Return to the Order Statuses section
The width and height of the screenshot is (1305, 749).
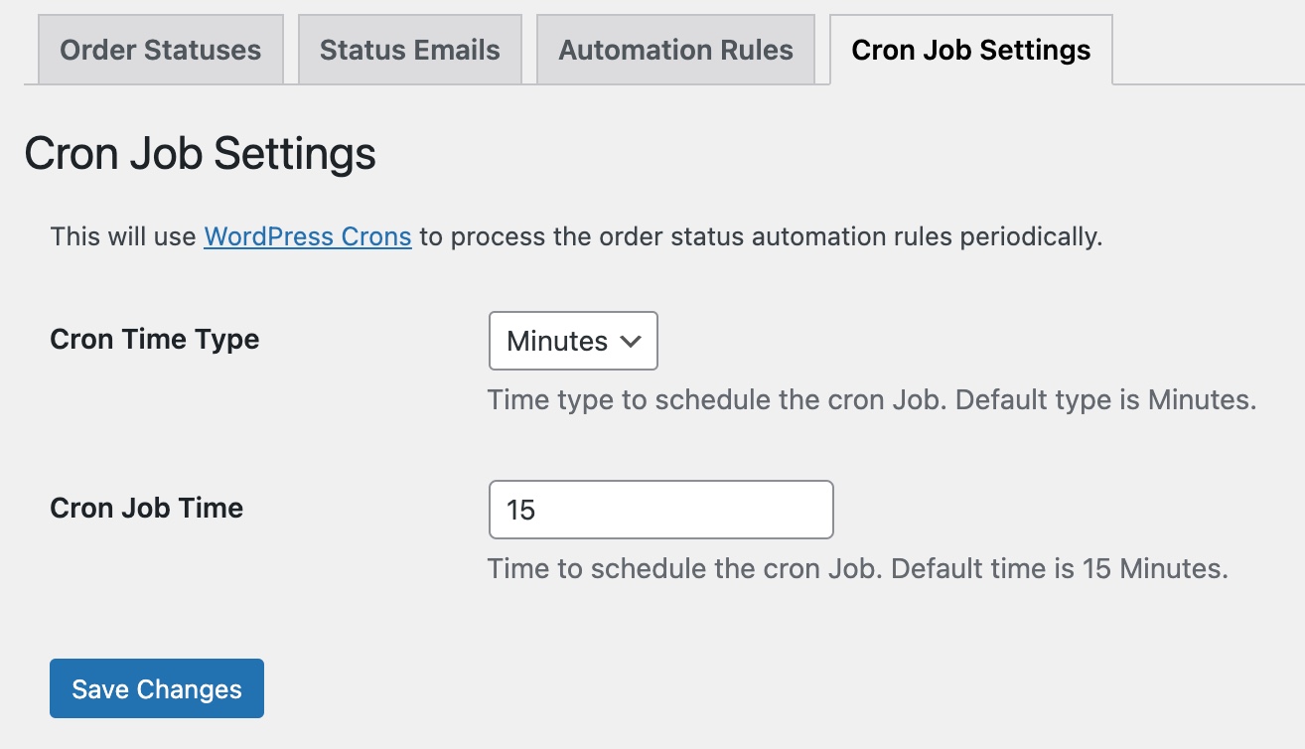160,49
